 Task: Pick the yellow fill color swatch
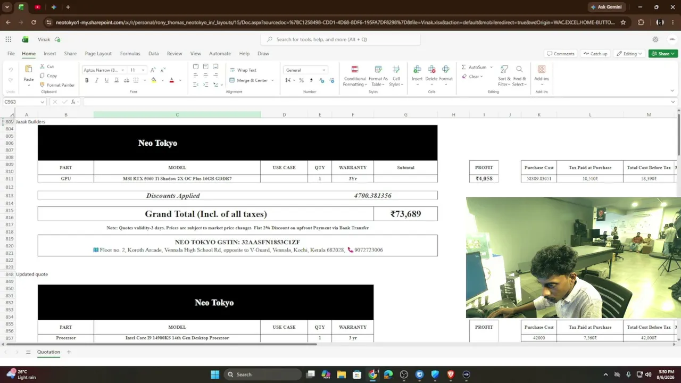154,80
